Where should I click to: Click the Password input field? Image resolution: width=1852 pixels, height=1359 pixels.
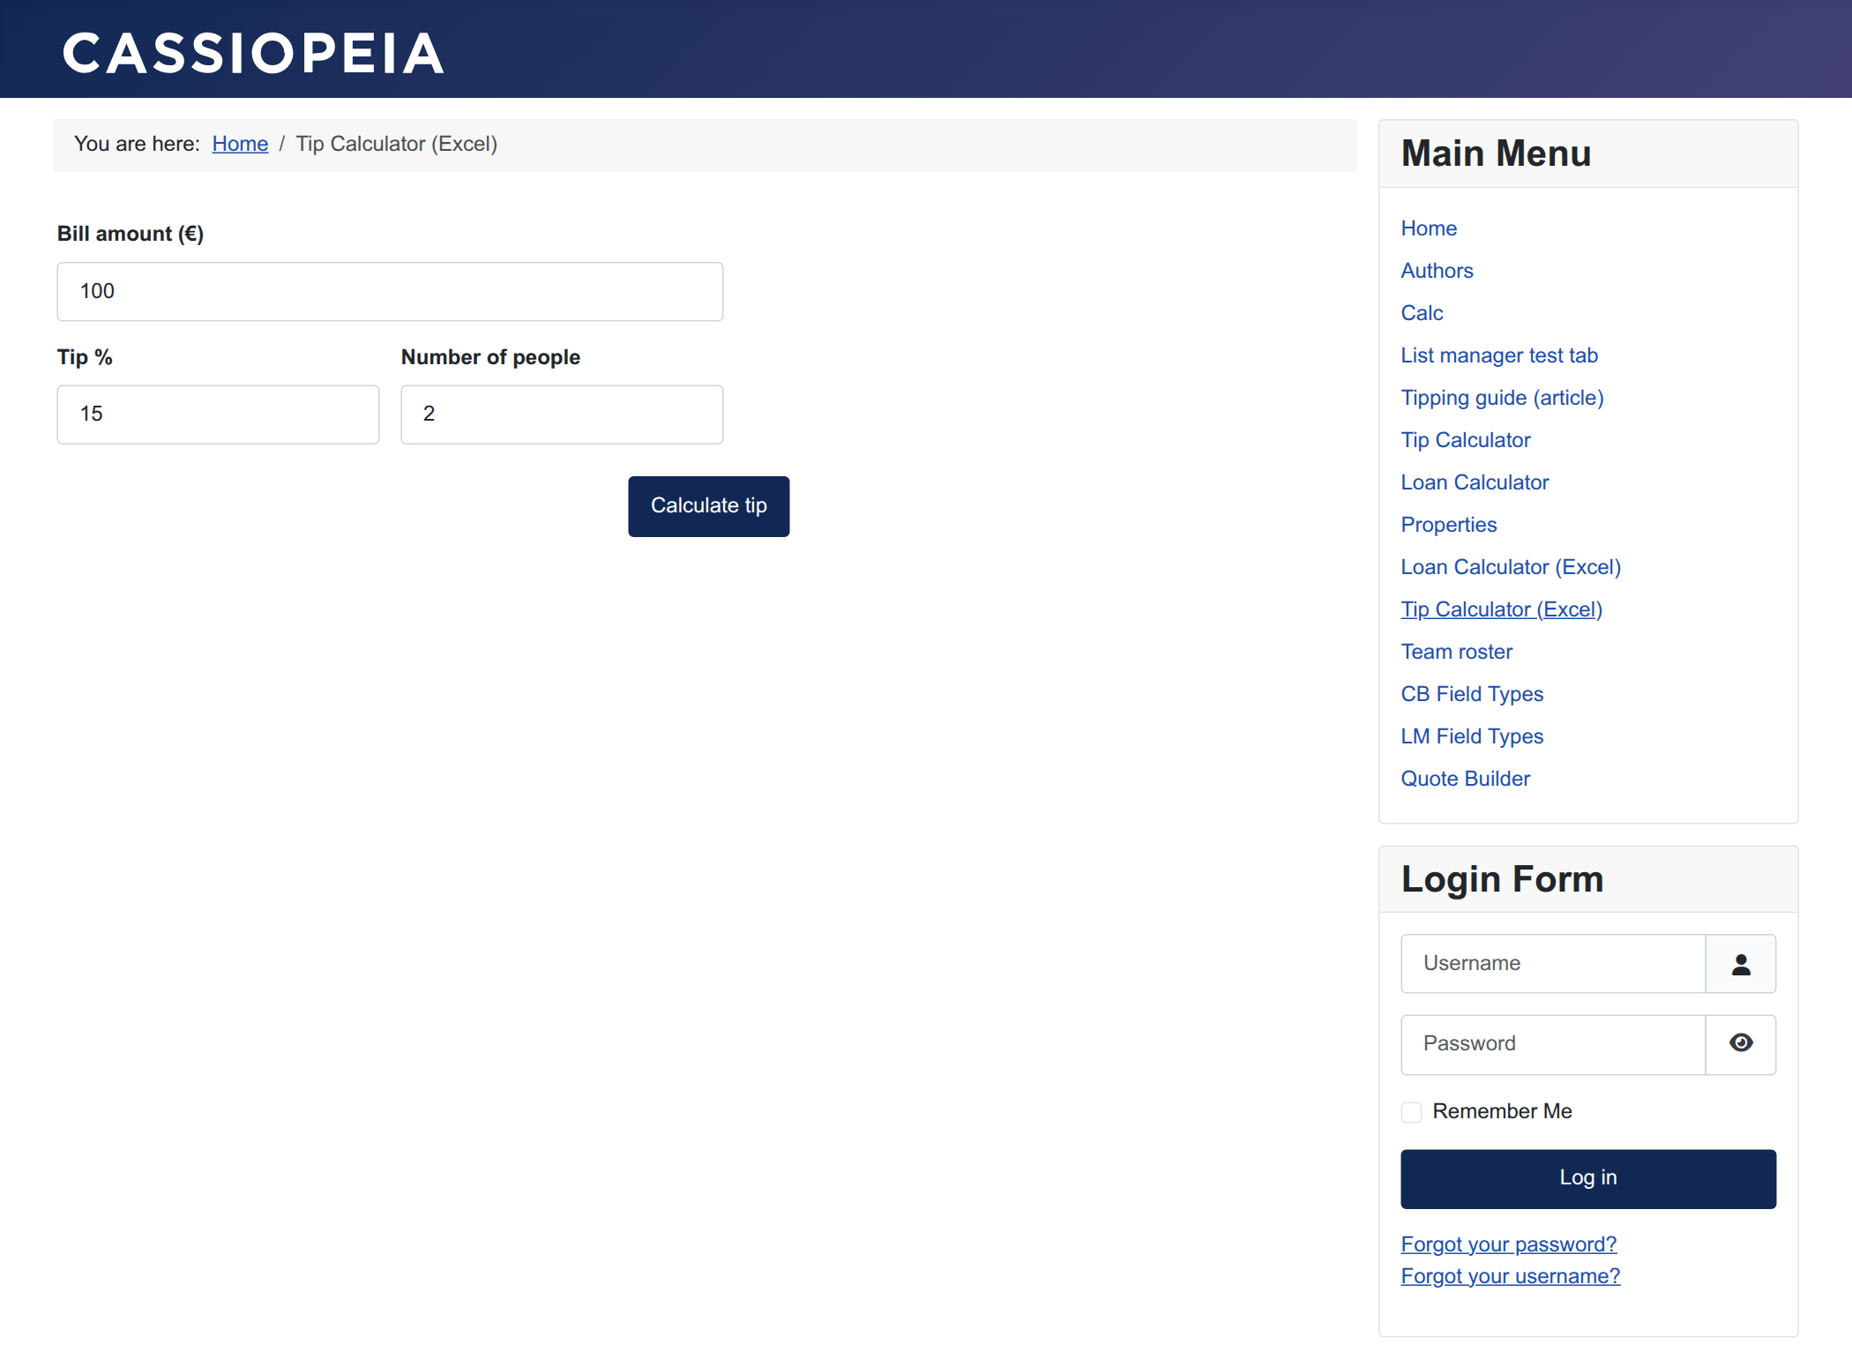1553,1044
